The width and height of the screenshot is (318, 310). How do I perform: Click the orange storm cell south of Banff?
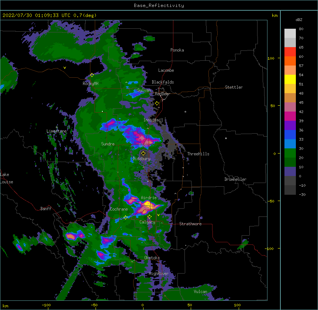click(x=71, y=236)
